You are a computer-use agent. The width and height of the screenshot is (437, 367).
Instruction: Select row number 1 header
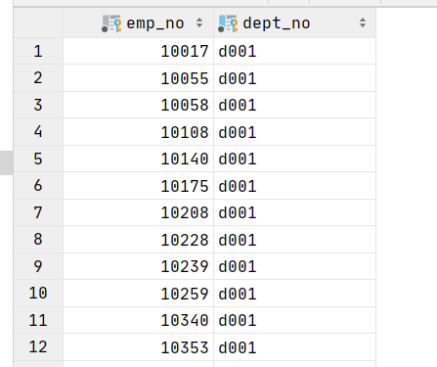click(38, 51)
